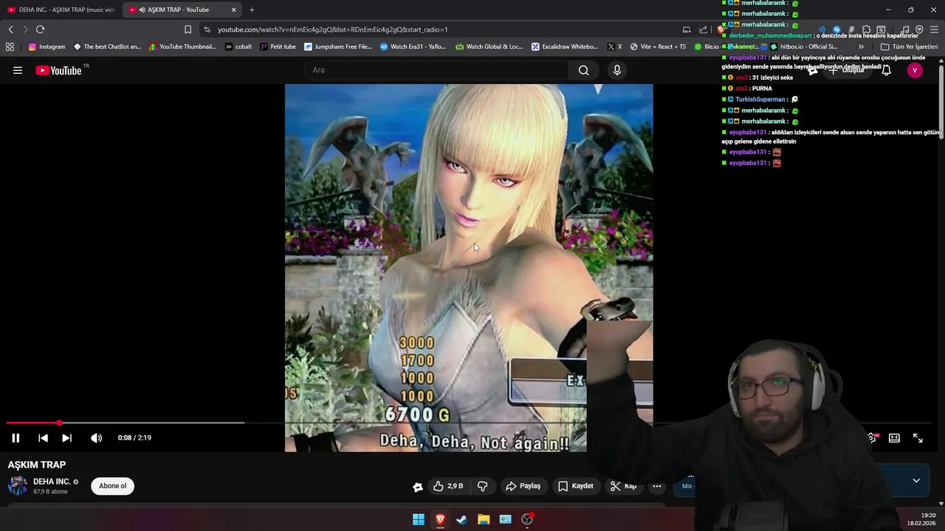Open File Explorer from the taskbar
This screenshot has width=945, height=531.
point(484,519)
